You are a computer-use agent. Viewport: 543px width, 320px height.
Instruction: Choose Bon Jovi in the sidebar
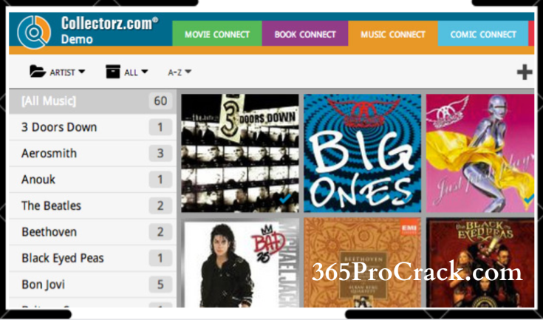(92, 285)
